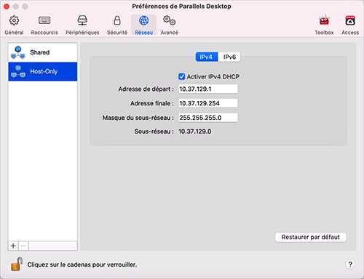
Task: Open the Général preferences pane
Action: 14,25
